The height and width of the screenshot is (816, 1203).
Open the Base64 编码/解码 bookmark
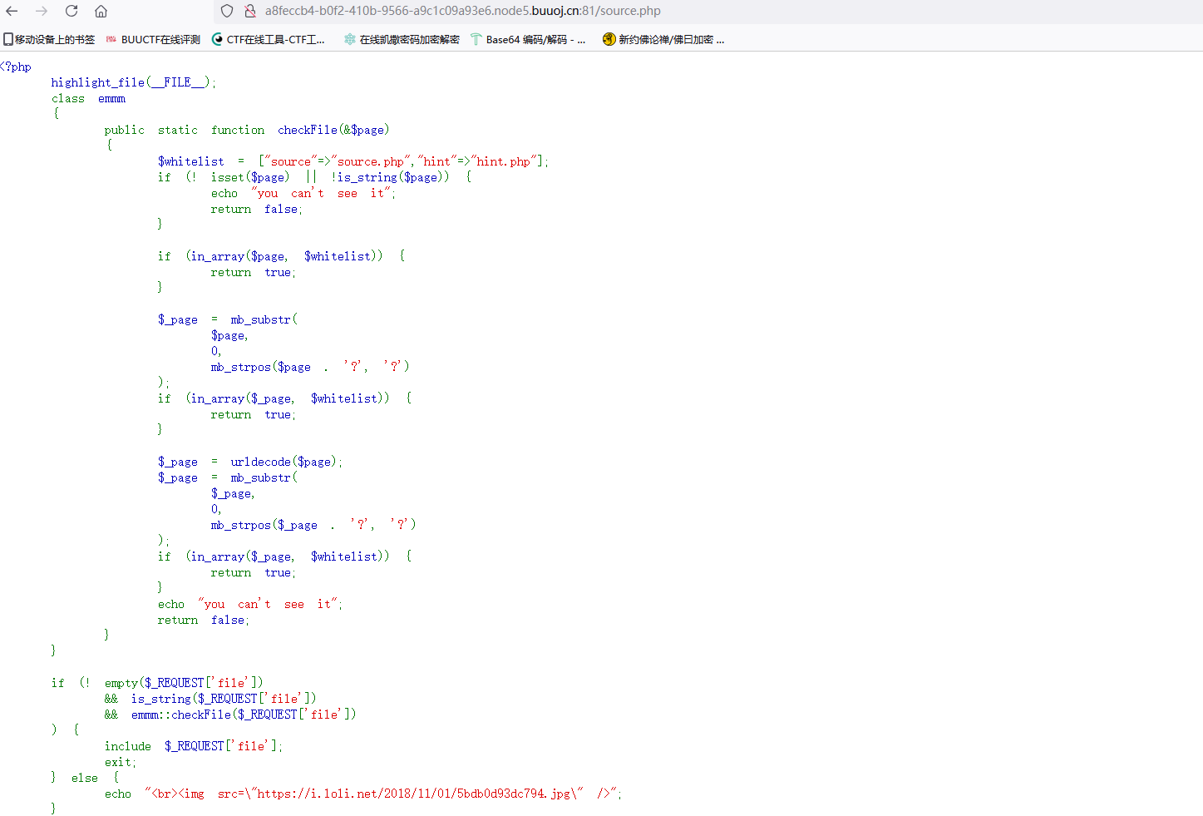point(528,39)
